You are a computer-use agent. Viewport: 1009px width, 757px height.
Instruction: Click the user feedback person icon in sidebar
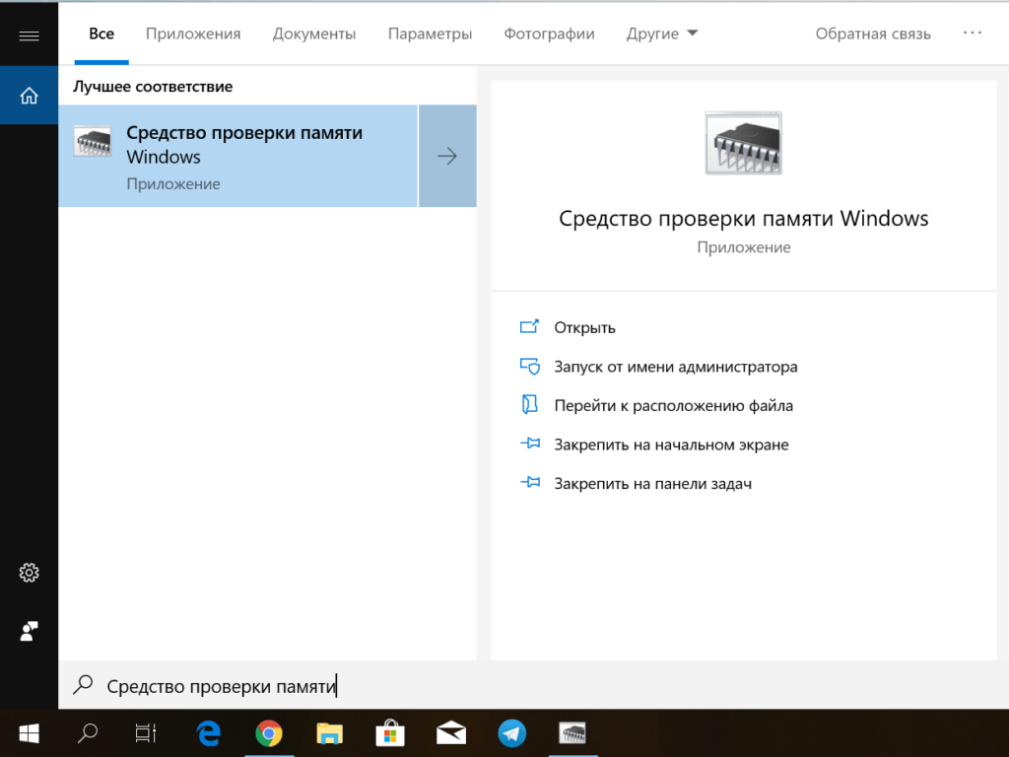point(29,631)
